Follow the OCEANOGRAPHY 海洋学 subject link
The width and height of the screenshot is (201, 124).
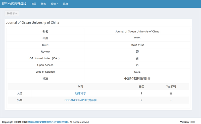click(80, 100)
